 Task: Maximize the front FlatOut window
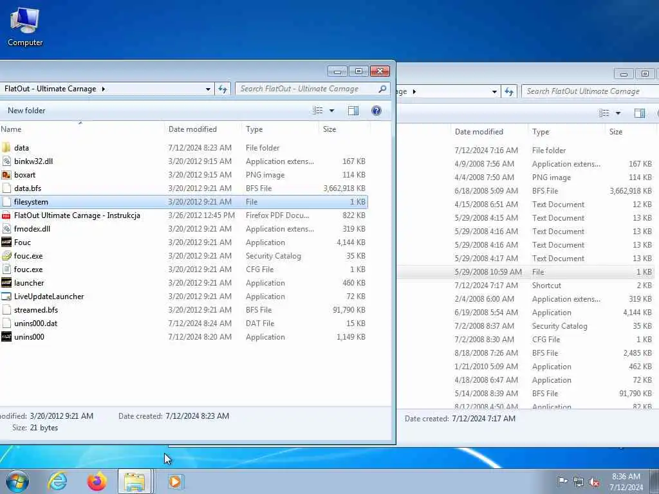click(x=358, y=71)
